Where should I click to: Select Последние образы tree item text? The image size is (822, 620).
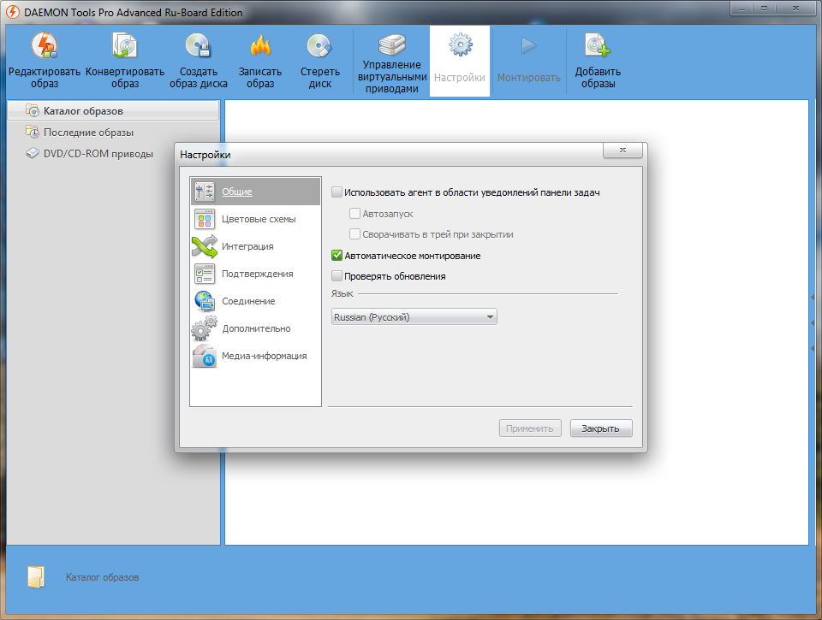pos(88,133)
